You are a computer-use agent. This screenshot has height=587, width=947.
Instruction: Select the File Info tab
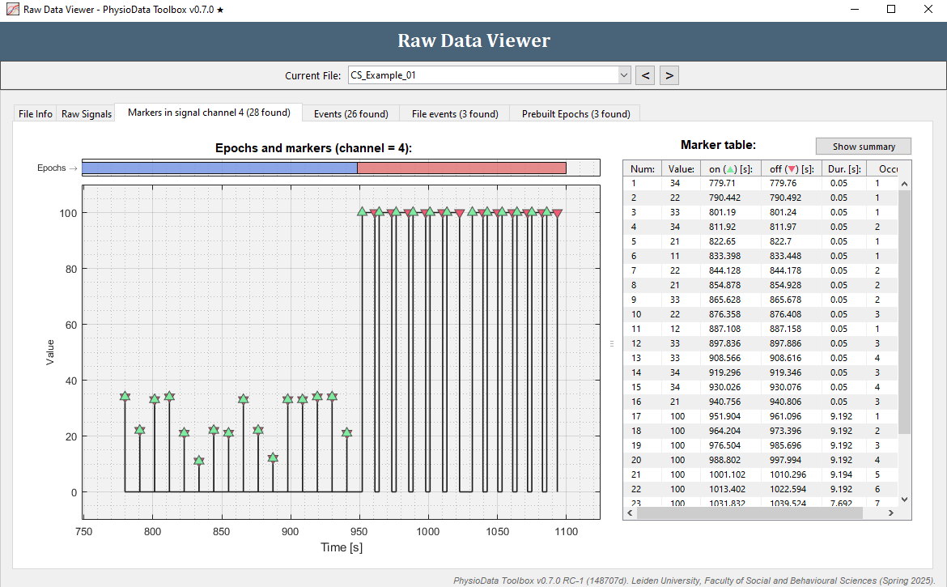34,113
